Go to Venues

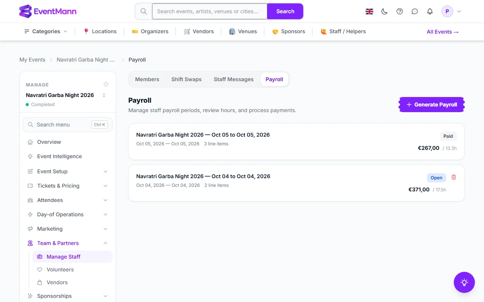243,31
